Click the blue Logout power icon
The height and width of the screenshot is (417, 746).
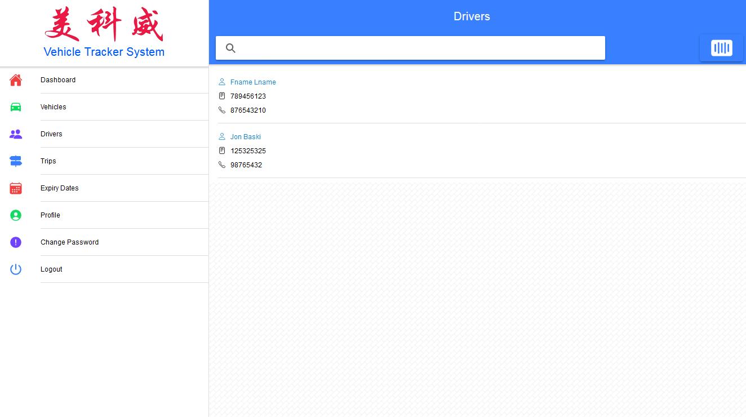click(16, 269)
